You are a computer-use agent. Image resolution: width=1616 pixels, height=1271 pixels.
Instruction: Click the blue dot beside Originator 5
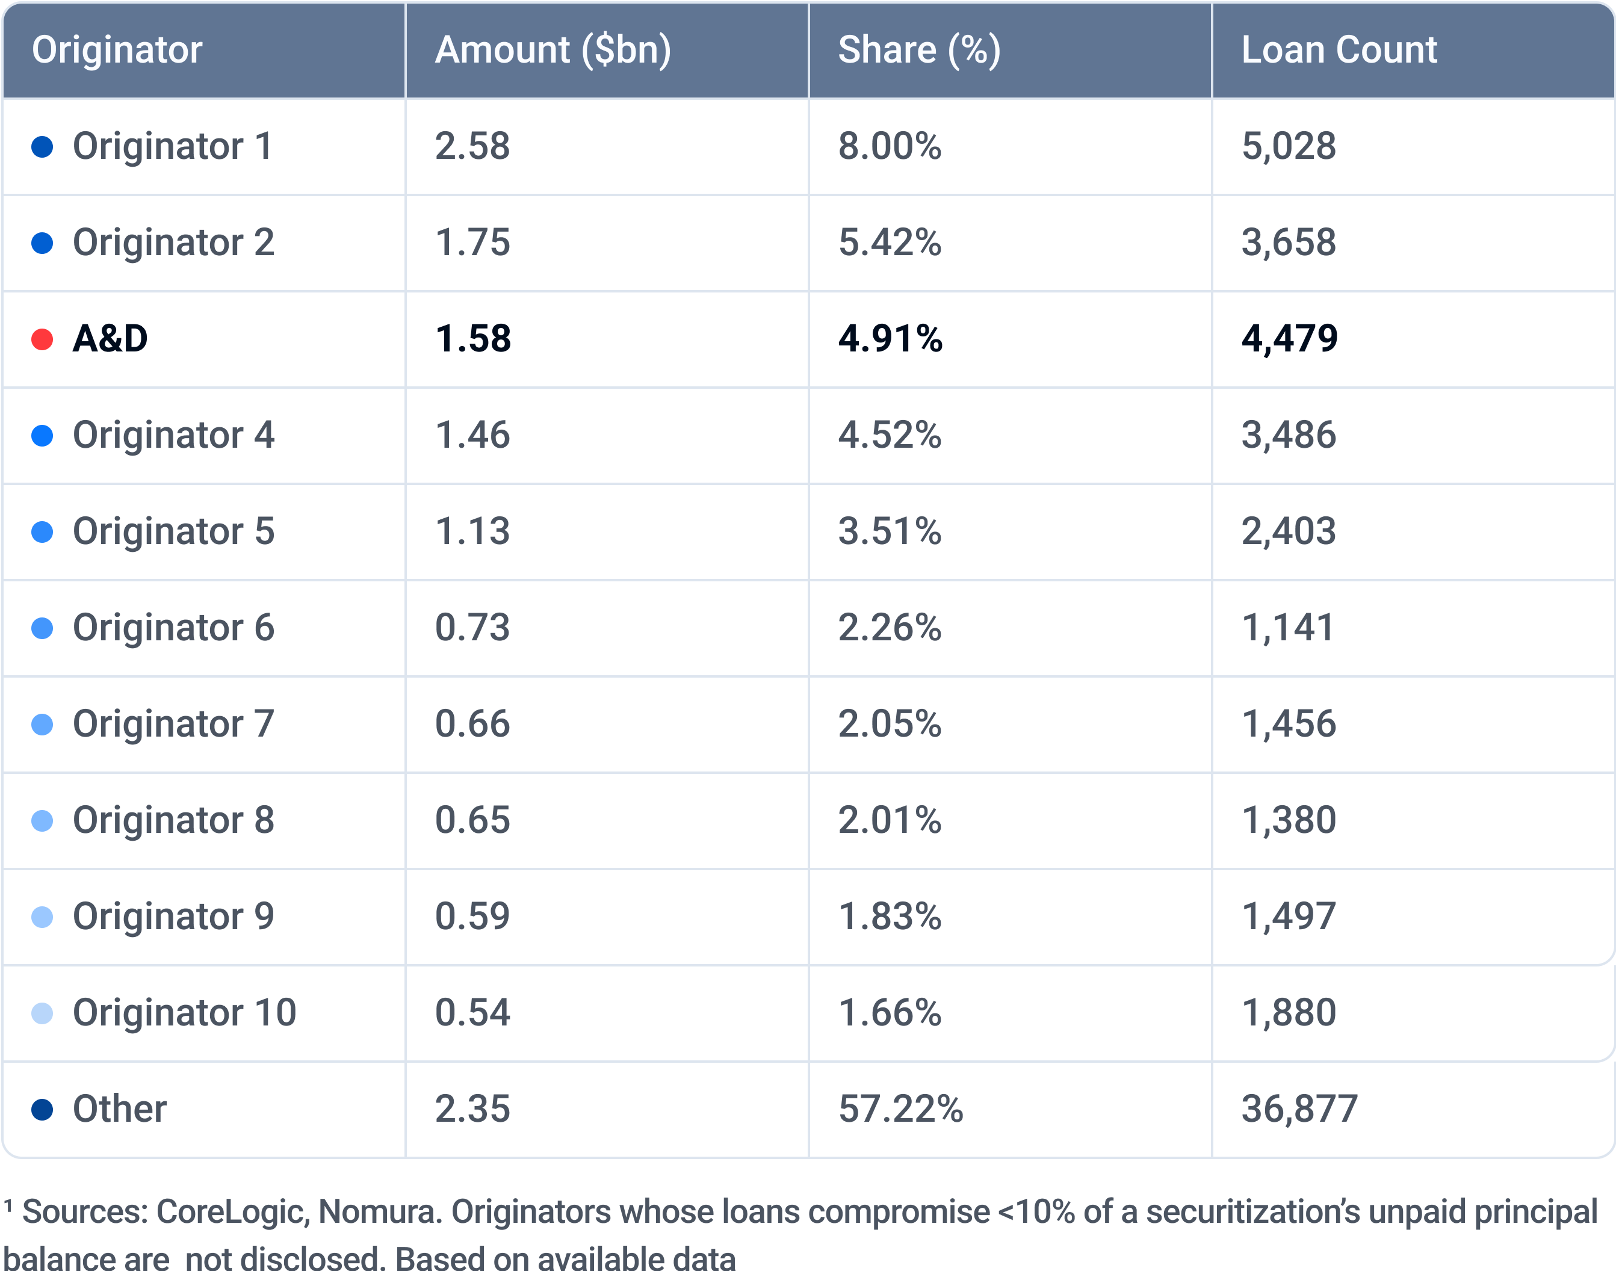[42, 532]
